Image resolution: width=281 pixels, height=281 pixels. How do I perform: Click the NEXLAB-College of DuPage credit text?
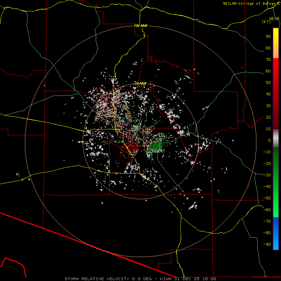(x=251, y=3)
